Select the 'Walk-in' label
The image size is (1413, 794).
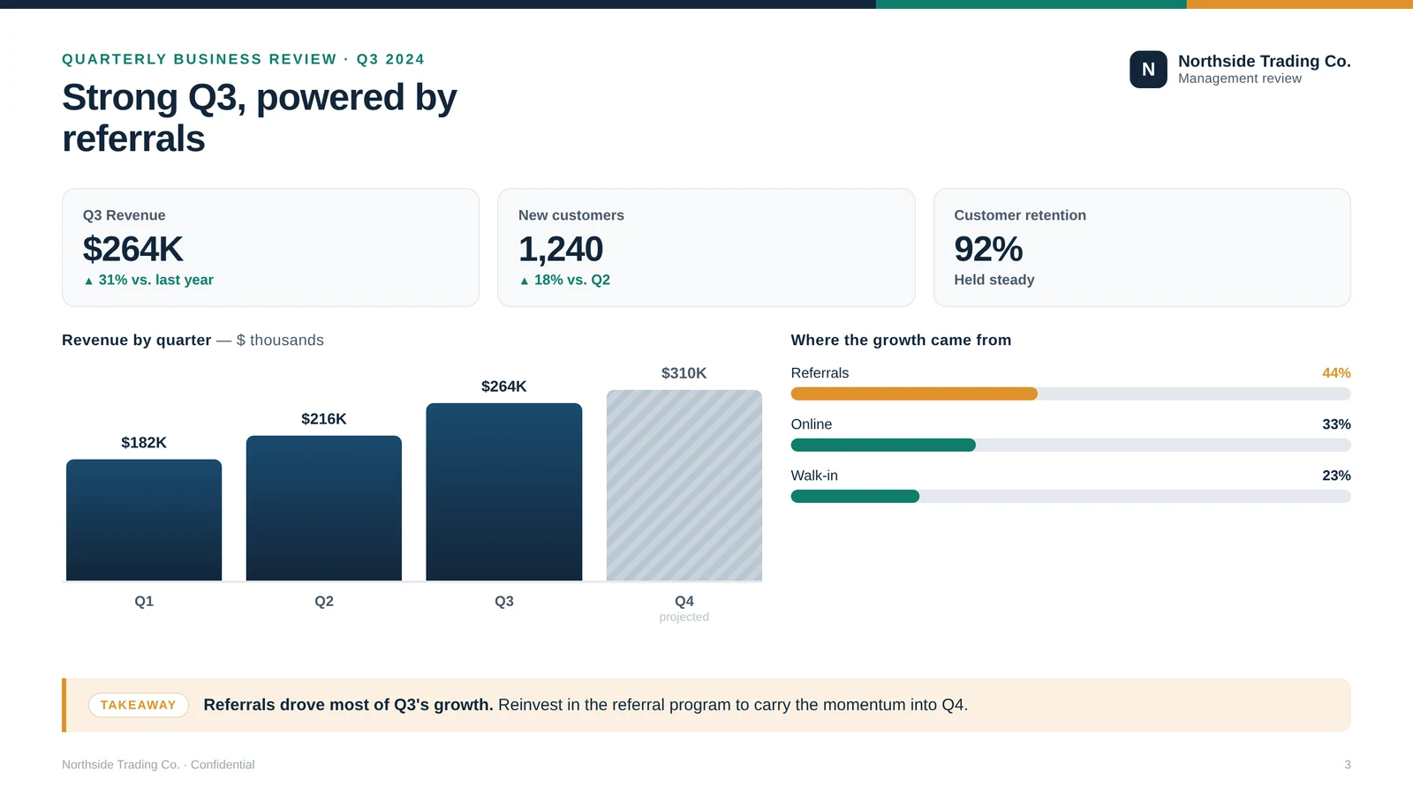pos(814,476)
